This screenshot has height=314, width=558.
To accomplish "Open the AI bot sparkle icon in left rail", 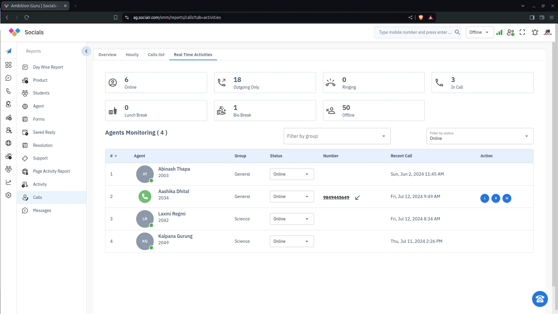I will (x=8, y=130).
